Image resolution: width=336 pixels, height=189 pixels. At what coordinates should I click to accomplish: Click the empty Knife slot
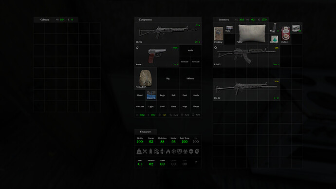click(190, 50)
